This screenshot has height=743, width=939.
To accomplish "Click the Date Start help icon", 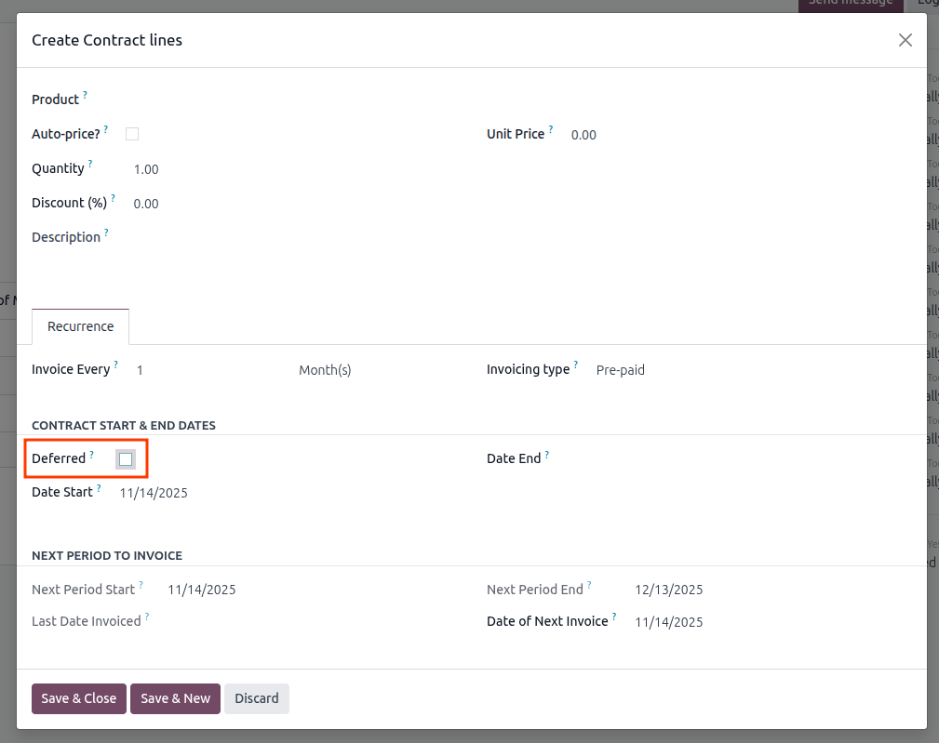I will tap(99, 488).
